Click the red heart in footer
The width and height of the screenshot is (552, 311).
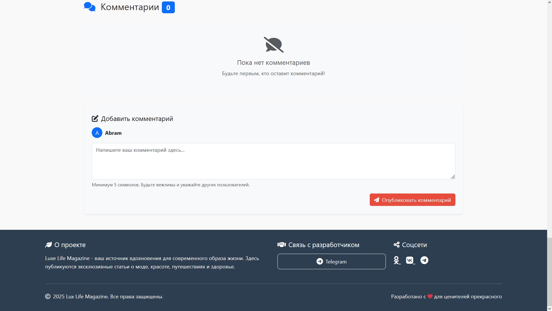tap(430, 296)
